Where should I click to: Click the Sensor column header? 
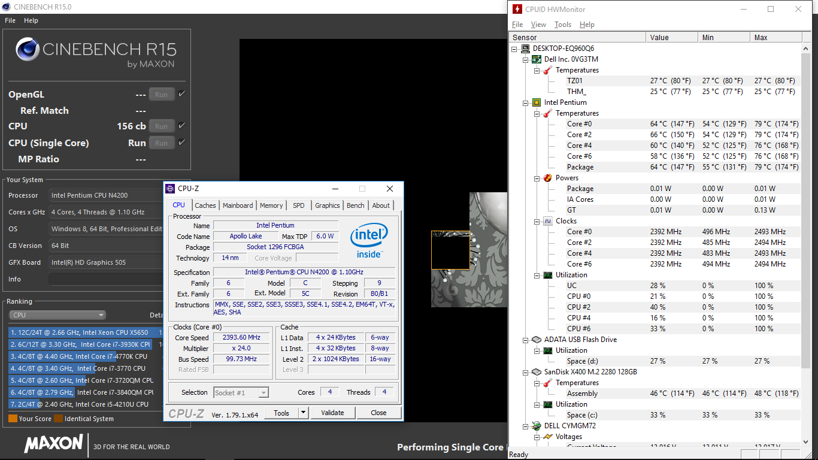[x=577, y=37]
